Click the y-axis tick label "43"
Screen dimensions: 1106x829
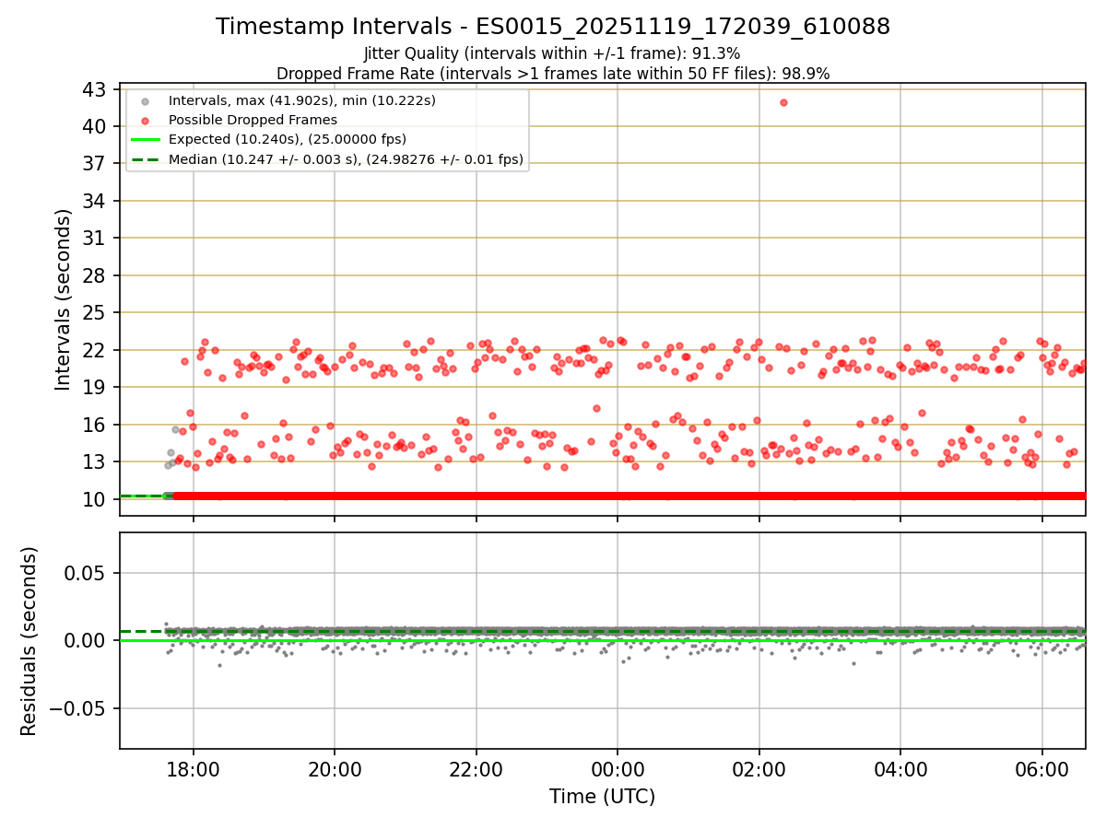tap(96, 89)
